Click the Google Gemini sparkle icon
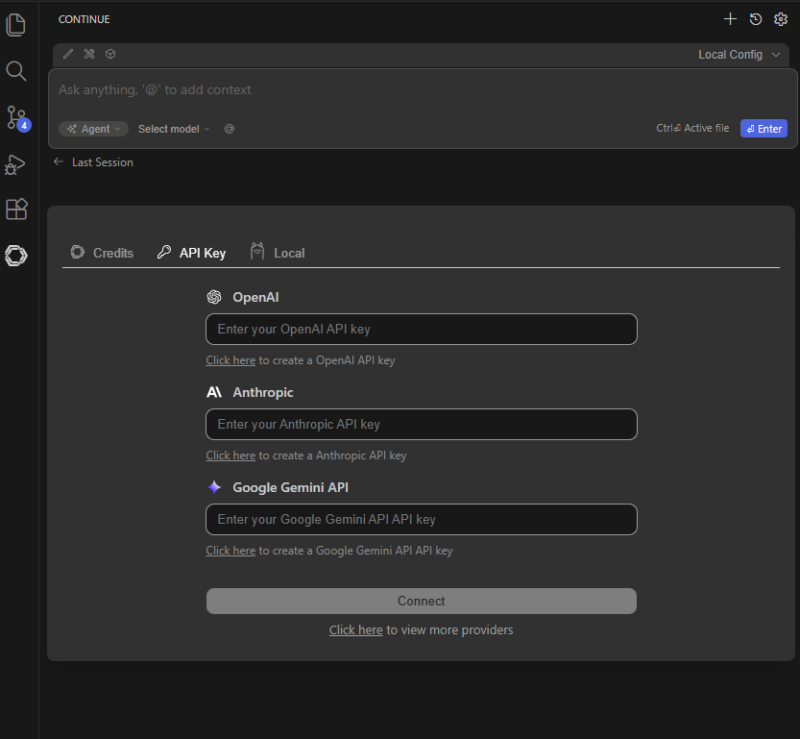The image size is (800, 739). [x=214, y=487]
